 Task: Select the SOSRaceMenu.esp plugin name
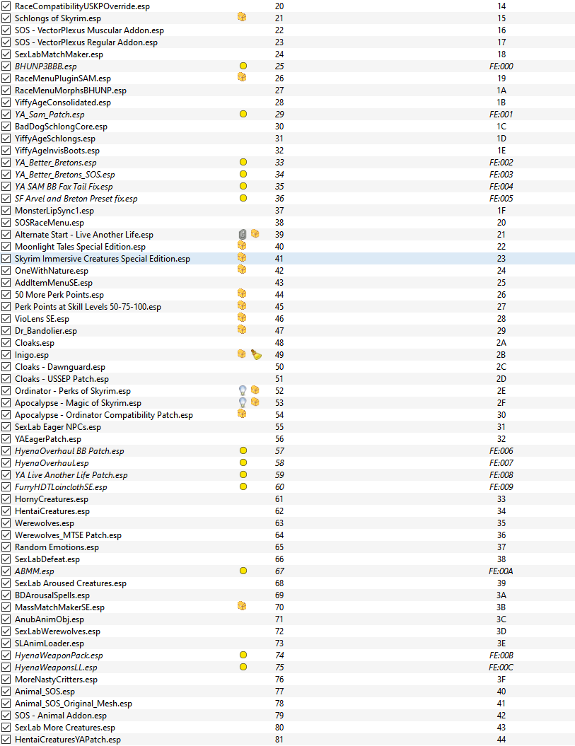(x=50, y=223)
